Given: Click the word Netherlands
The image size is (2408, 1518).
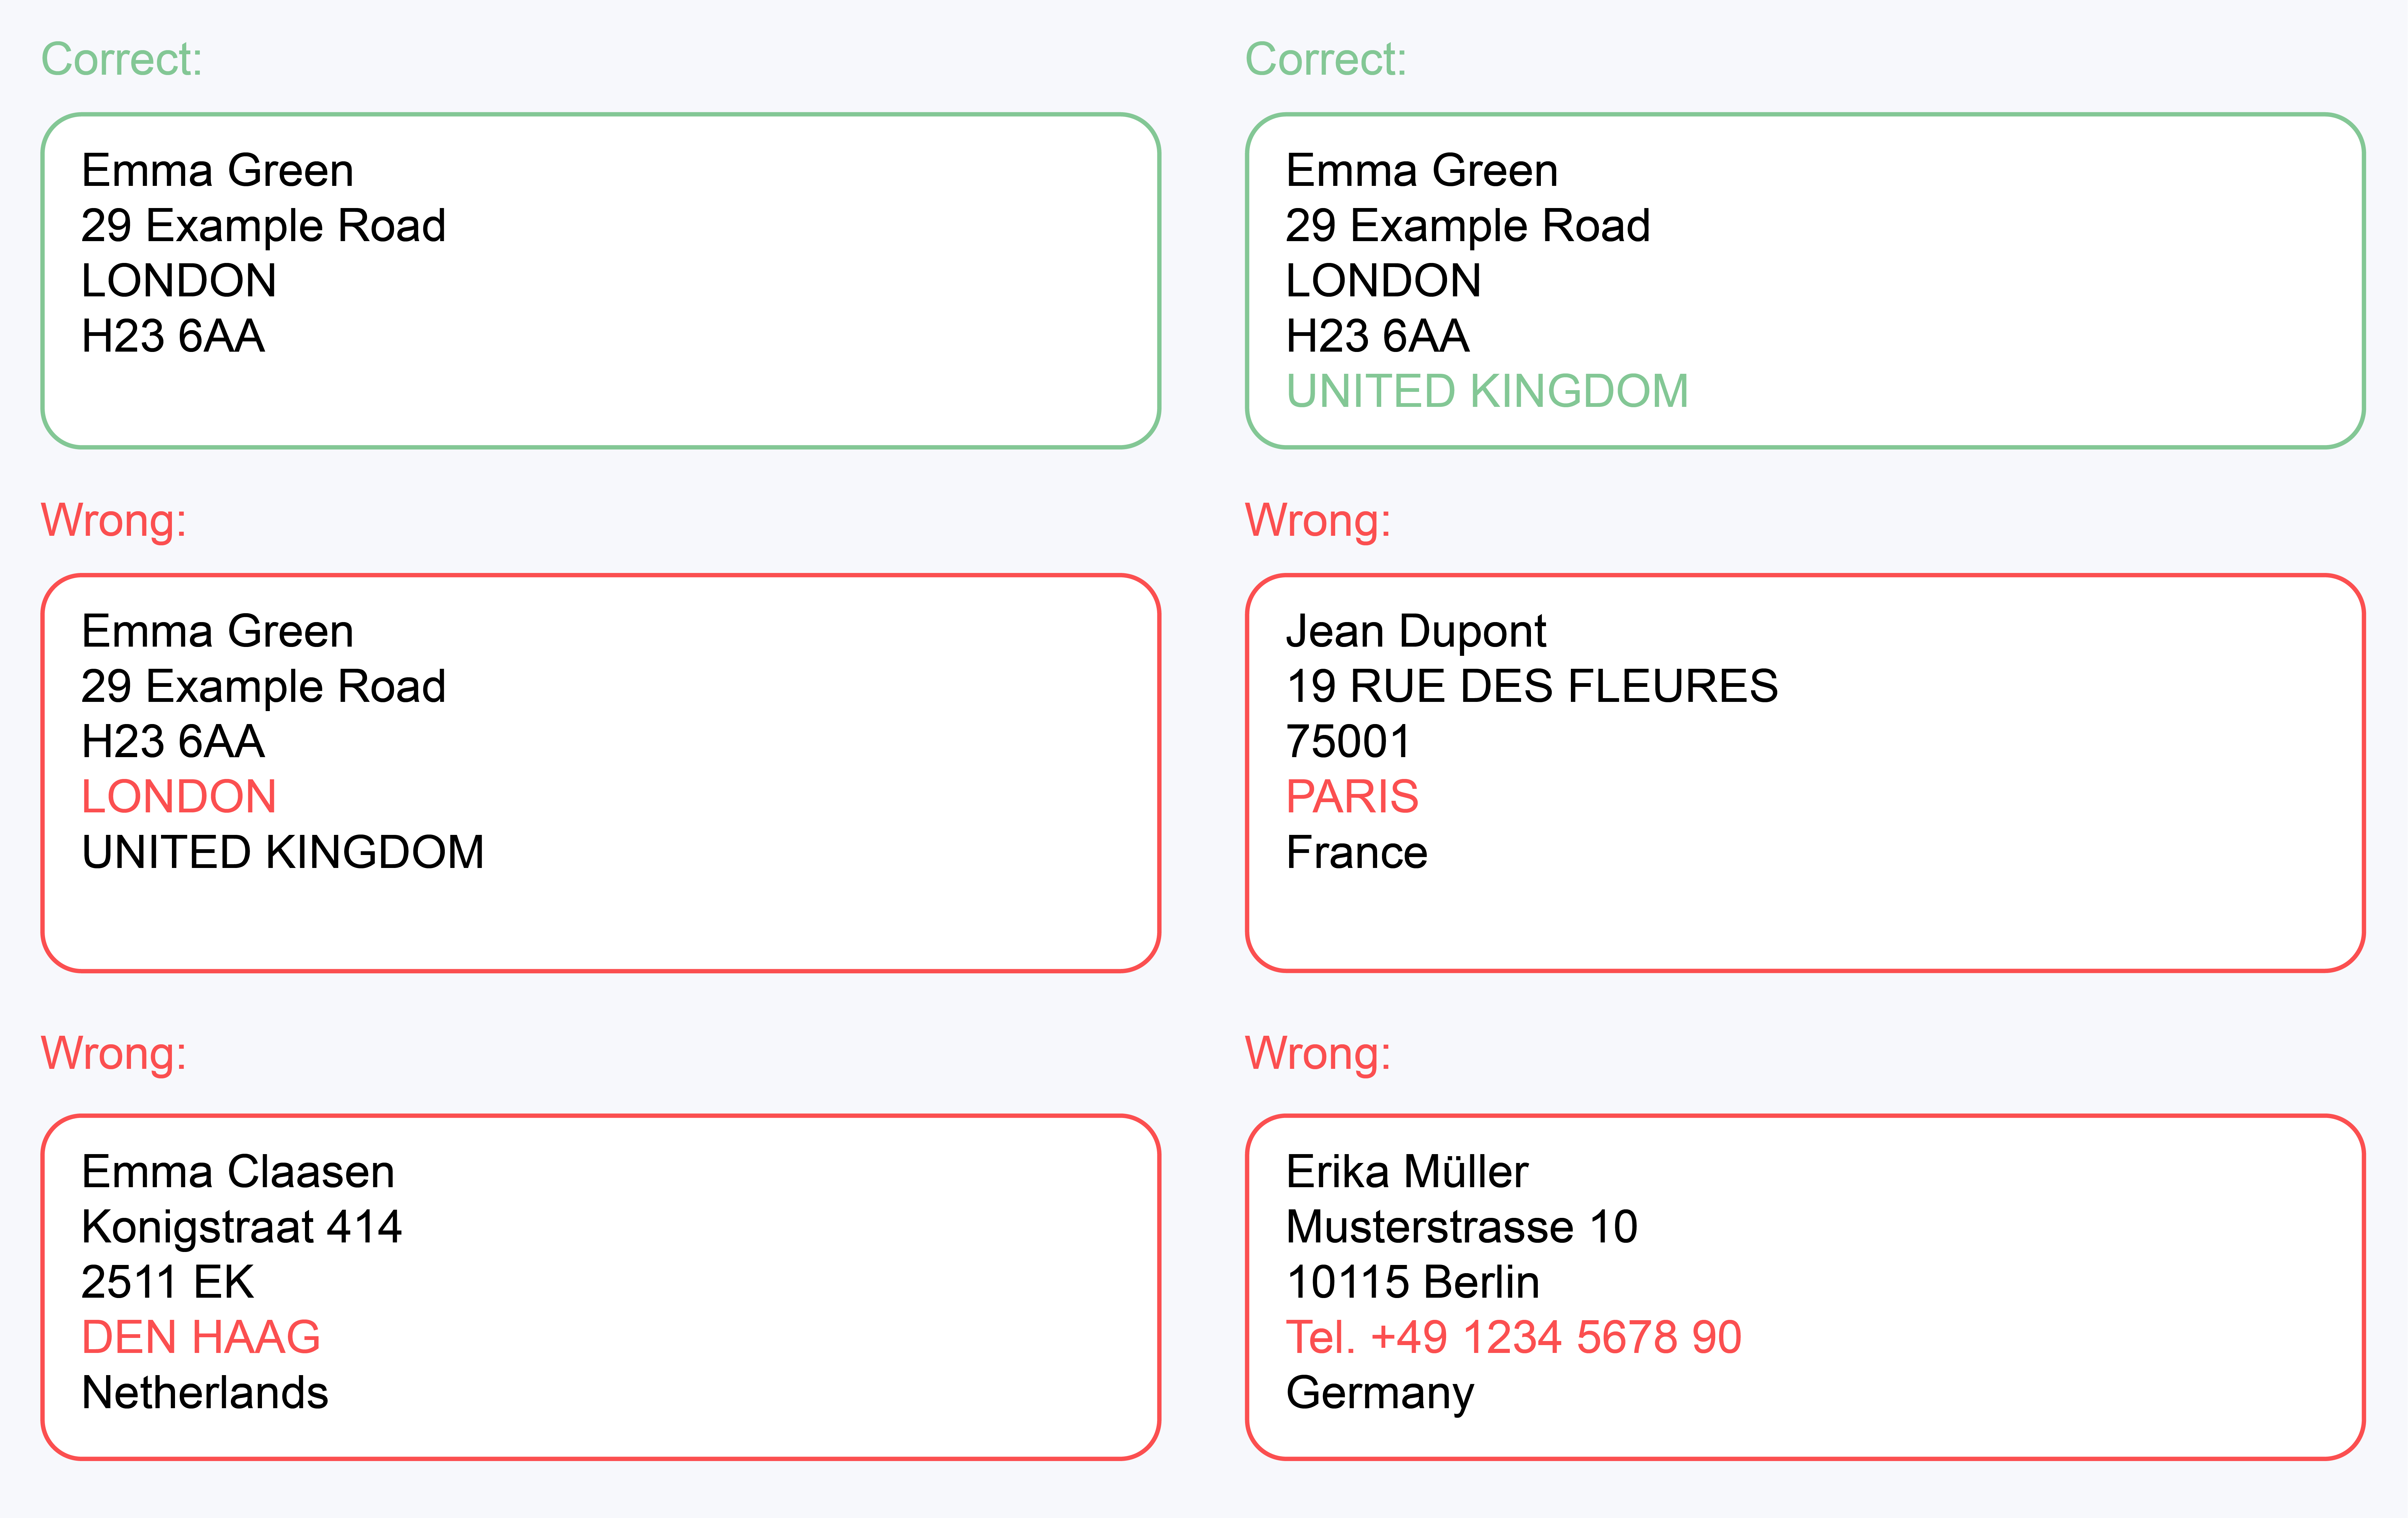Looking at the screenshot, I should (x=205, y=1393).
